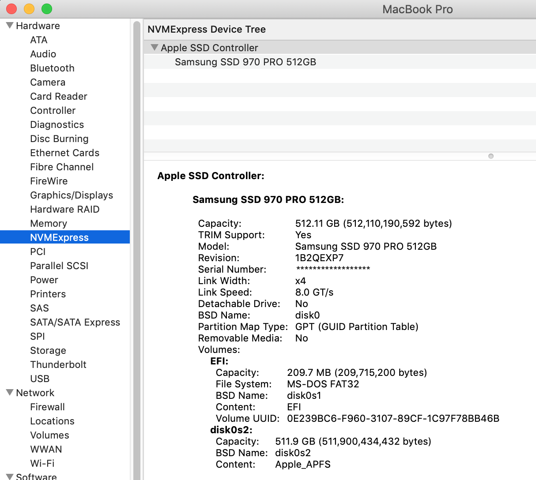The width and height of the screenshot is (536, 480).
Task: Open USB hardware entry
Action: [40, 379]
